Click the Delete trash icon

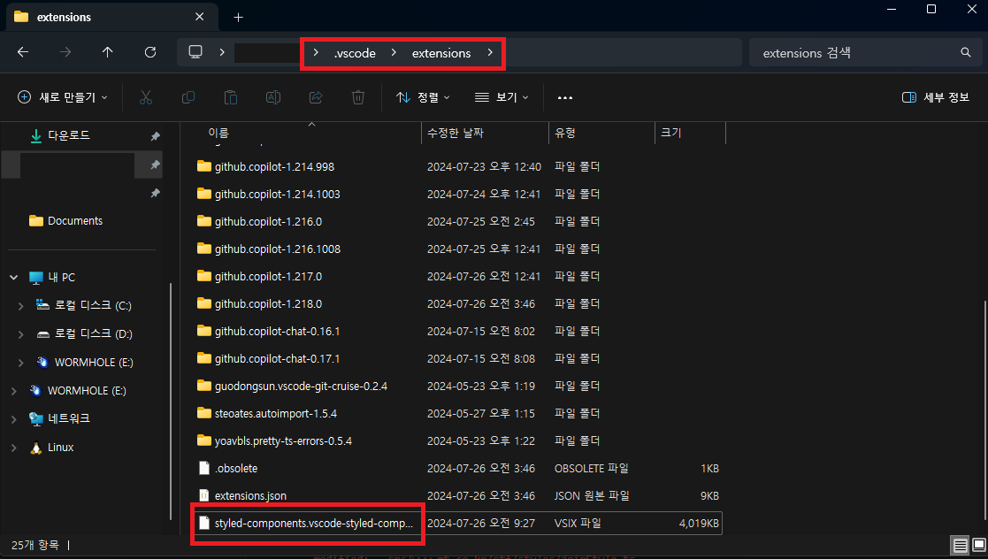click(x=358, y=97)
